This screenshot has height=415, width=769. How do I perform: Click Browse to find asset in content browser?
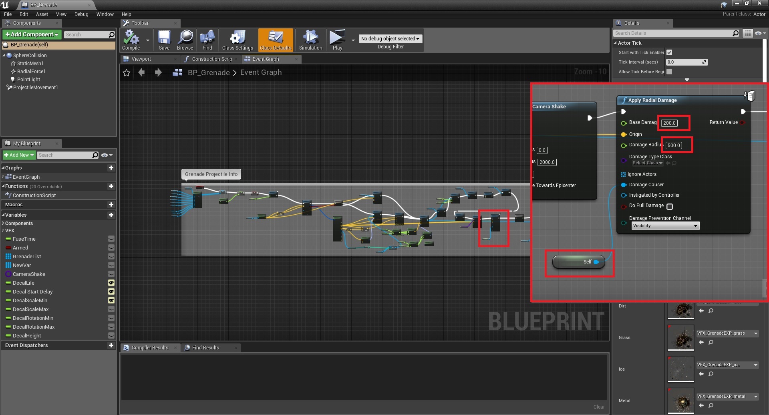185,40
